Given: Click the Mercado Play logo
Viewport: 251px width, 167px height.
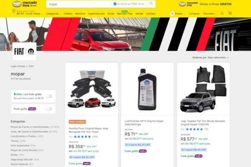Looking at the screenshot, I should coord(188,4).
